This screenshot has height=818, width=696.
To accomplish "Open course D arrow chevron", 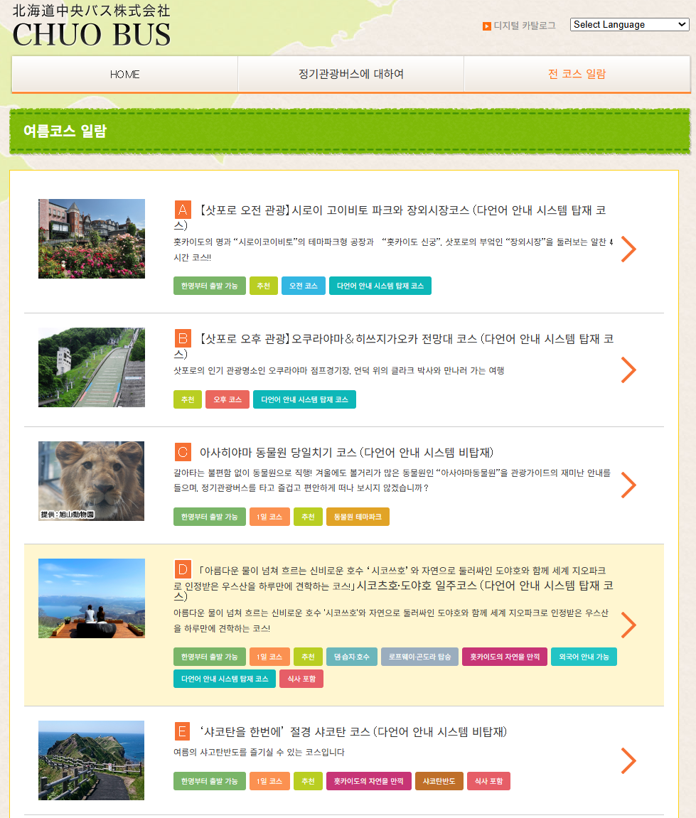I will pos(628,625).
